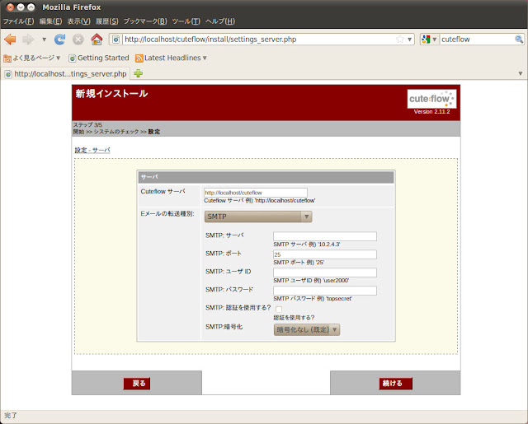This screenshot has width=528, height=424.
Task: Click the SMTP パスワード input field
Action: click(324, 291)
